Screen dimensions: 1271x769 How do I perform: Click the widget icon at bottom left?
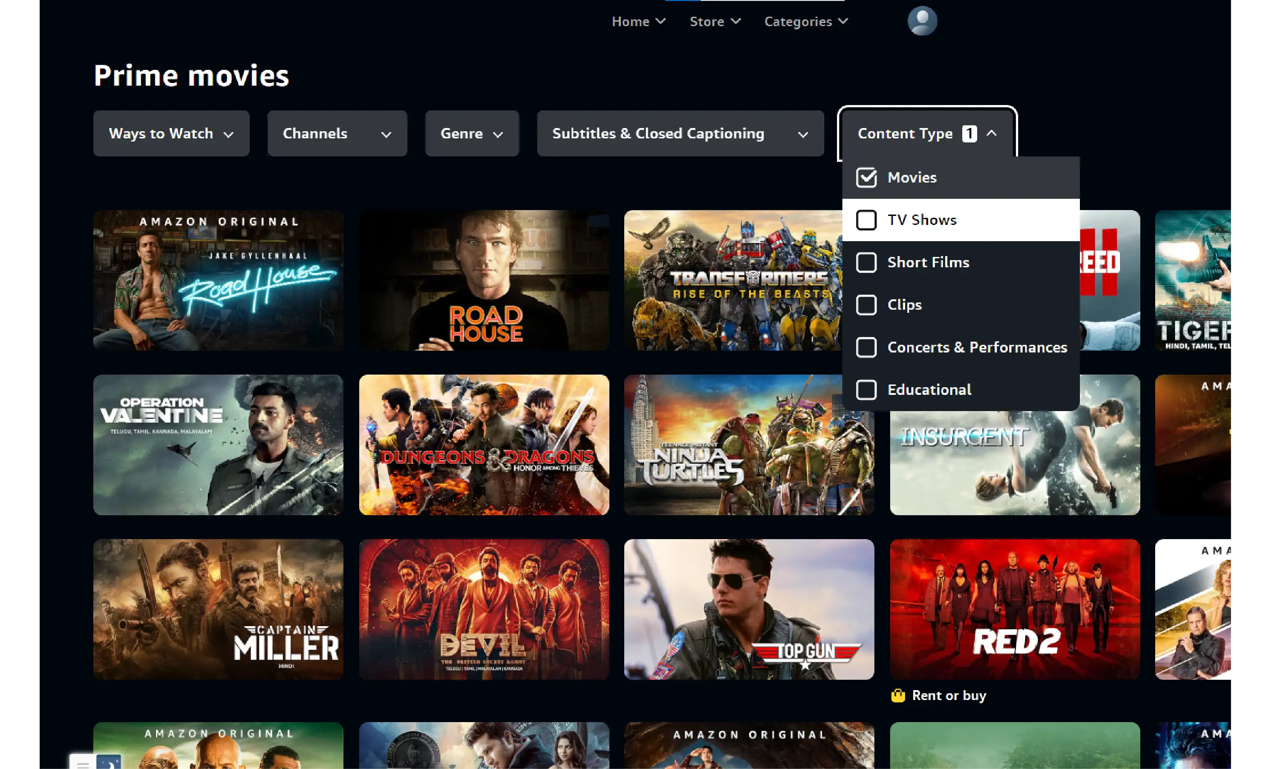tap(96, 762)
